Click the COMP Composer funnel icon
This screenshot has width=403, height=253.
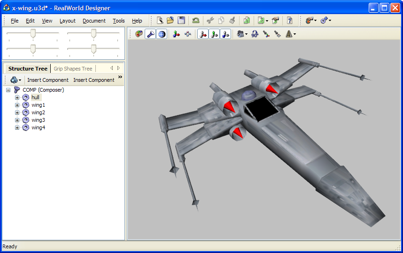coord(17,90)
